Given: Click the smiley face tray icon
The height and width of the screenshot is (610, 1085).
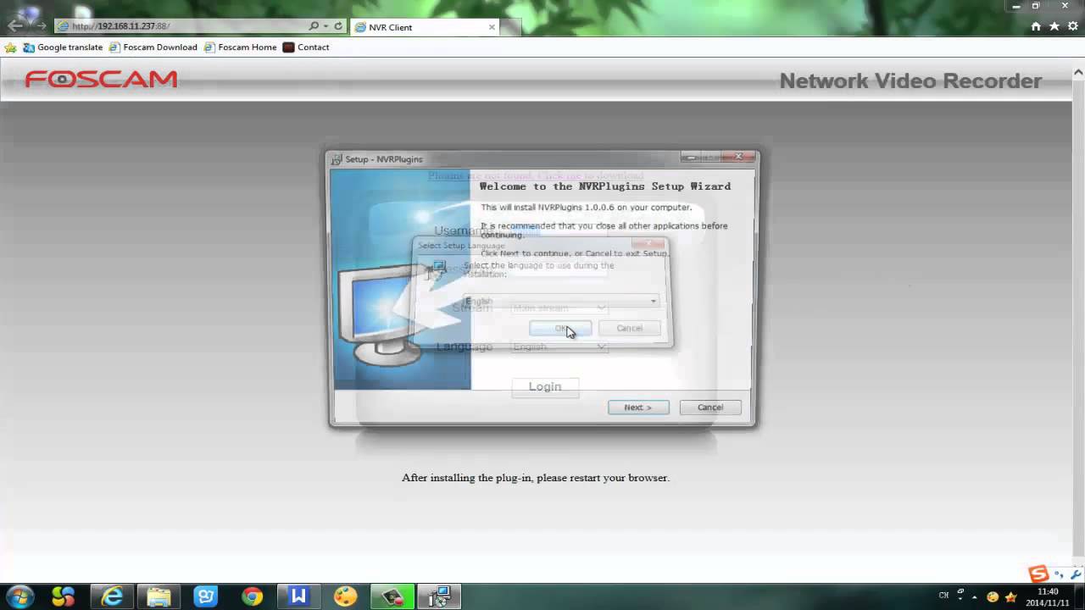Looking at the screenshot, I should [993, 596].
